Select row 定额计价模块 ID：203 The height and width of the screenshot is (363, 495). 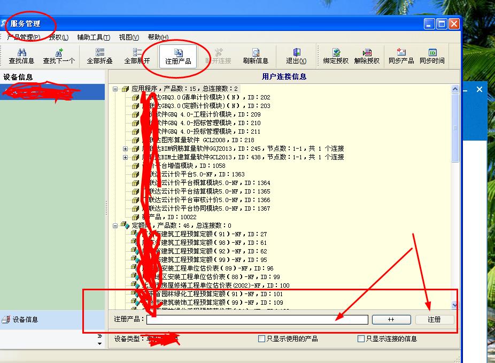click(206, 106)
